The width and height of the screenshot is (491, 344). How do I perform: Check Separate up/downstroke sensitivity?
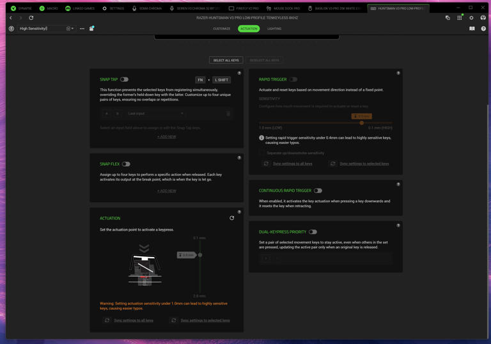(x=261, y=153)
